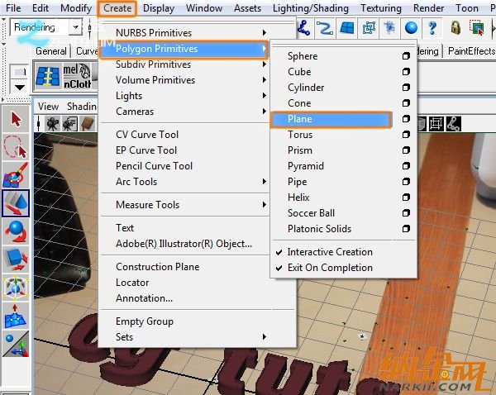Viewport: 496px width, 395px height.
Task: Uncheck Exit On Completion
Action: [329, 268]
